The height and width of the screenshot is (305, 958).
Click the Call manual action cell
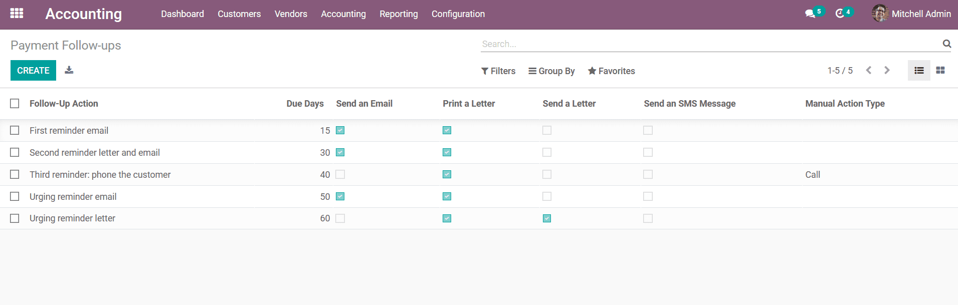tap(813, 175)
